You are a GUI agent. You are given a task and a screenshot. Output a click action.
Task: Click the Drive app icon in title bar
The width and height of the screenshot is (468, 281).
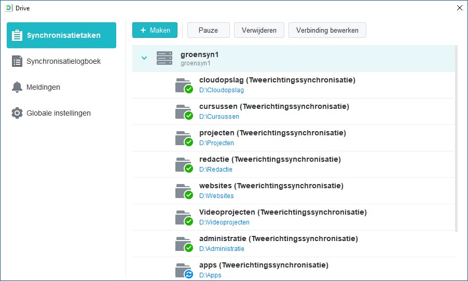click(x=9, y=8)
